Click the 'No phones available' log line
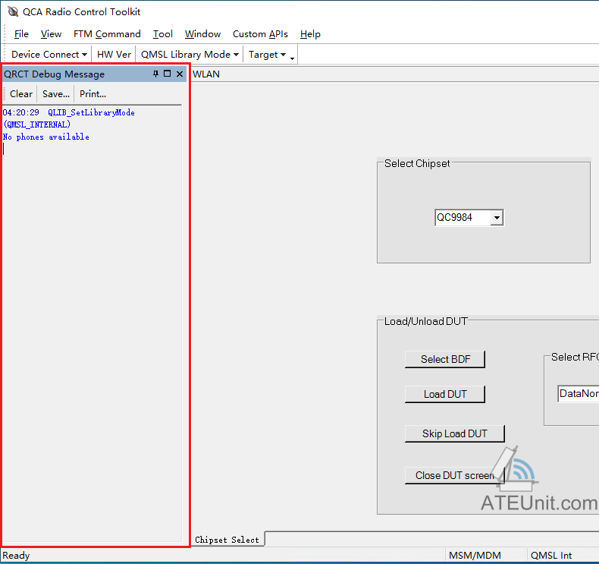 coord(45,137)
